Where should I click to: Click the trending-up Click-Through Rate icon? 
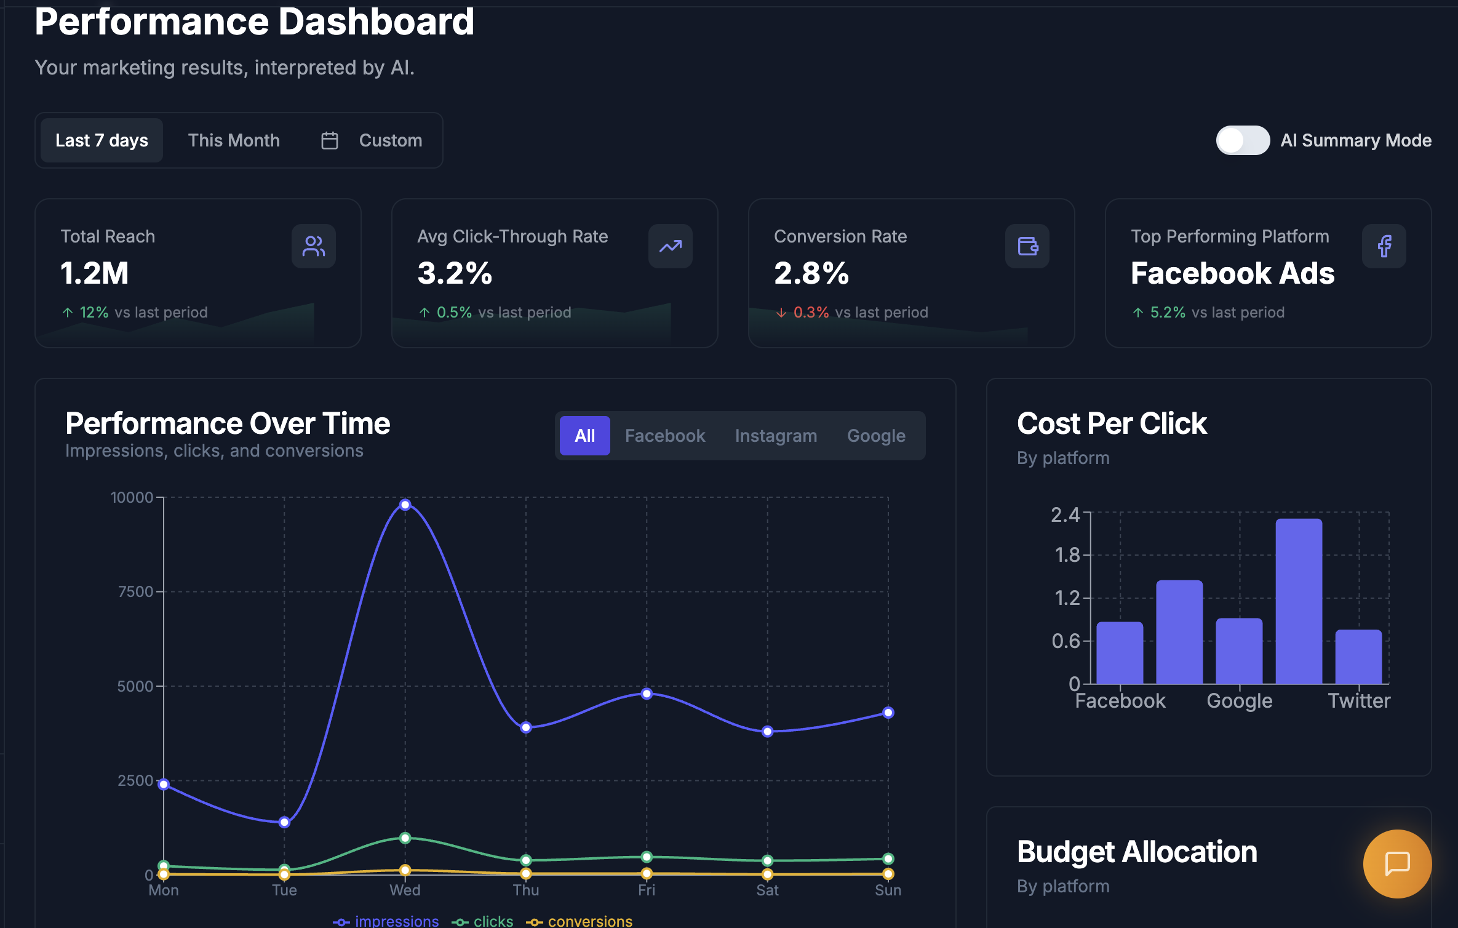[x=670, y=246]
